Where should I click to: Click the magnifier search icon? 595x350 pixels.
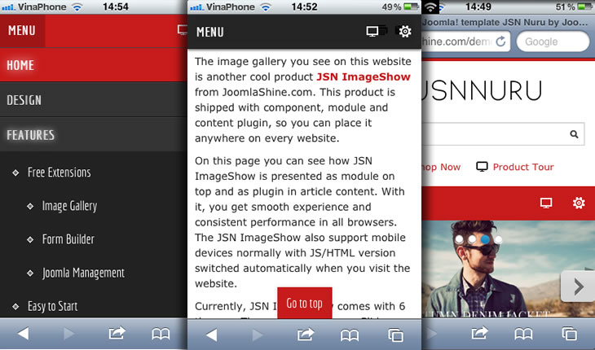tap(574, 133)
